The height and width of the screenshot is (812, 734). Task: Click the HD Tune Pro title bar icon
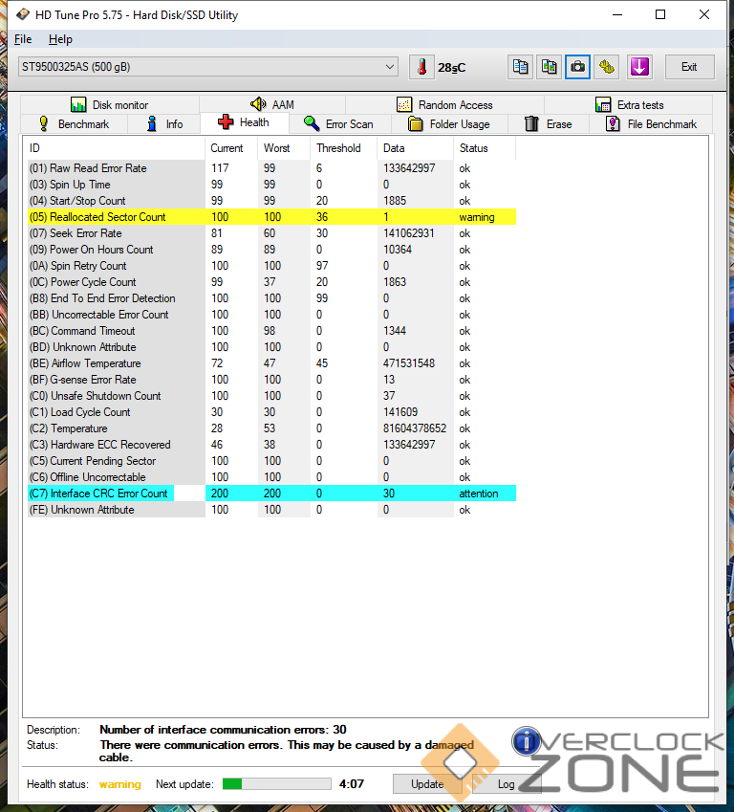pos(23,14)
